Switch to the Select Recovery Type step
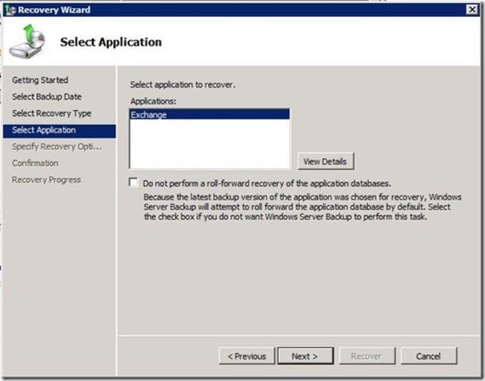485x381 pixels. (51, 113)
